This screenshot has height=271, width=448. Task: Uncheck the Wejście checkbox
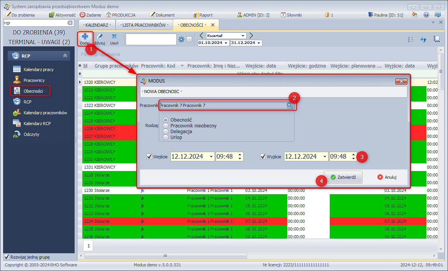click(149, 156)
